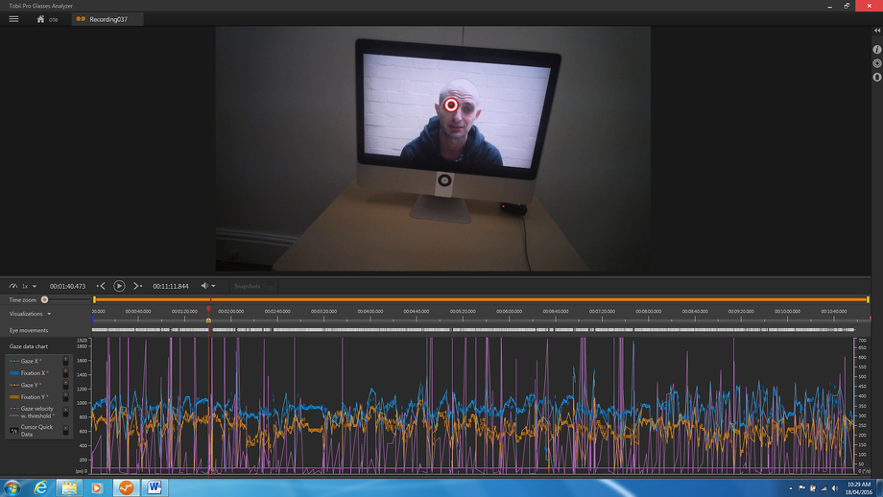Click the Snapshots button
This screenshot has height=497, width=883.
(248, 286)
